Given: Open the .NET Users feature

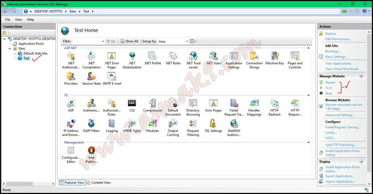Looking at the screenshot, I should point(214,58).
